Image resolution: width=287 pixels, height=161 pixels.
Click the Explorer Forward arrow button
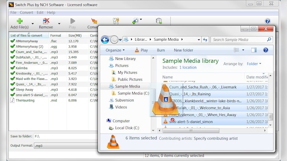point(114,40)
